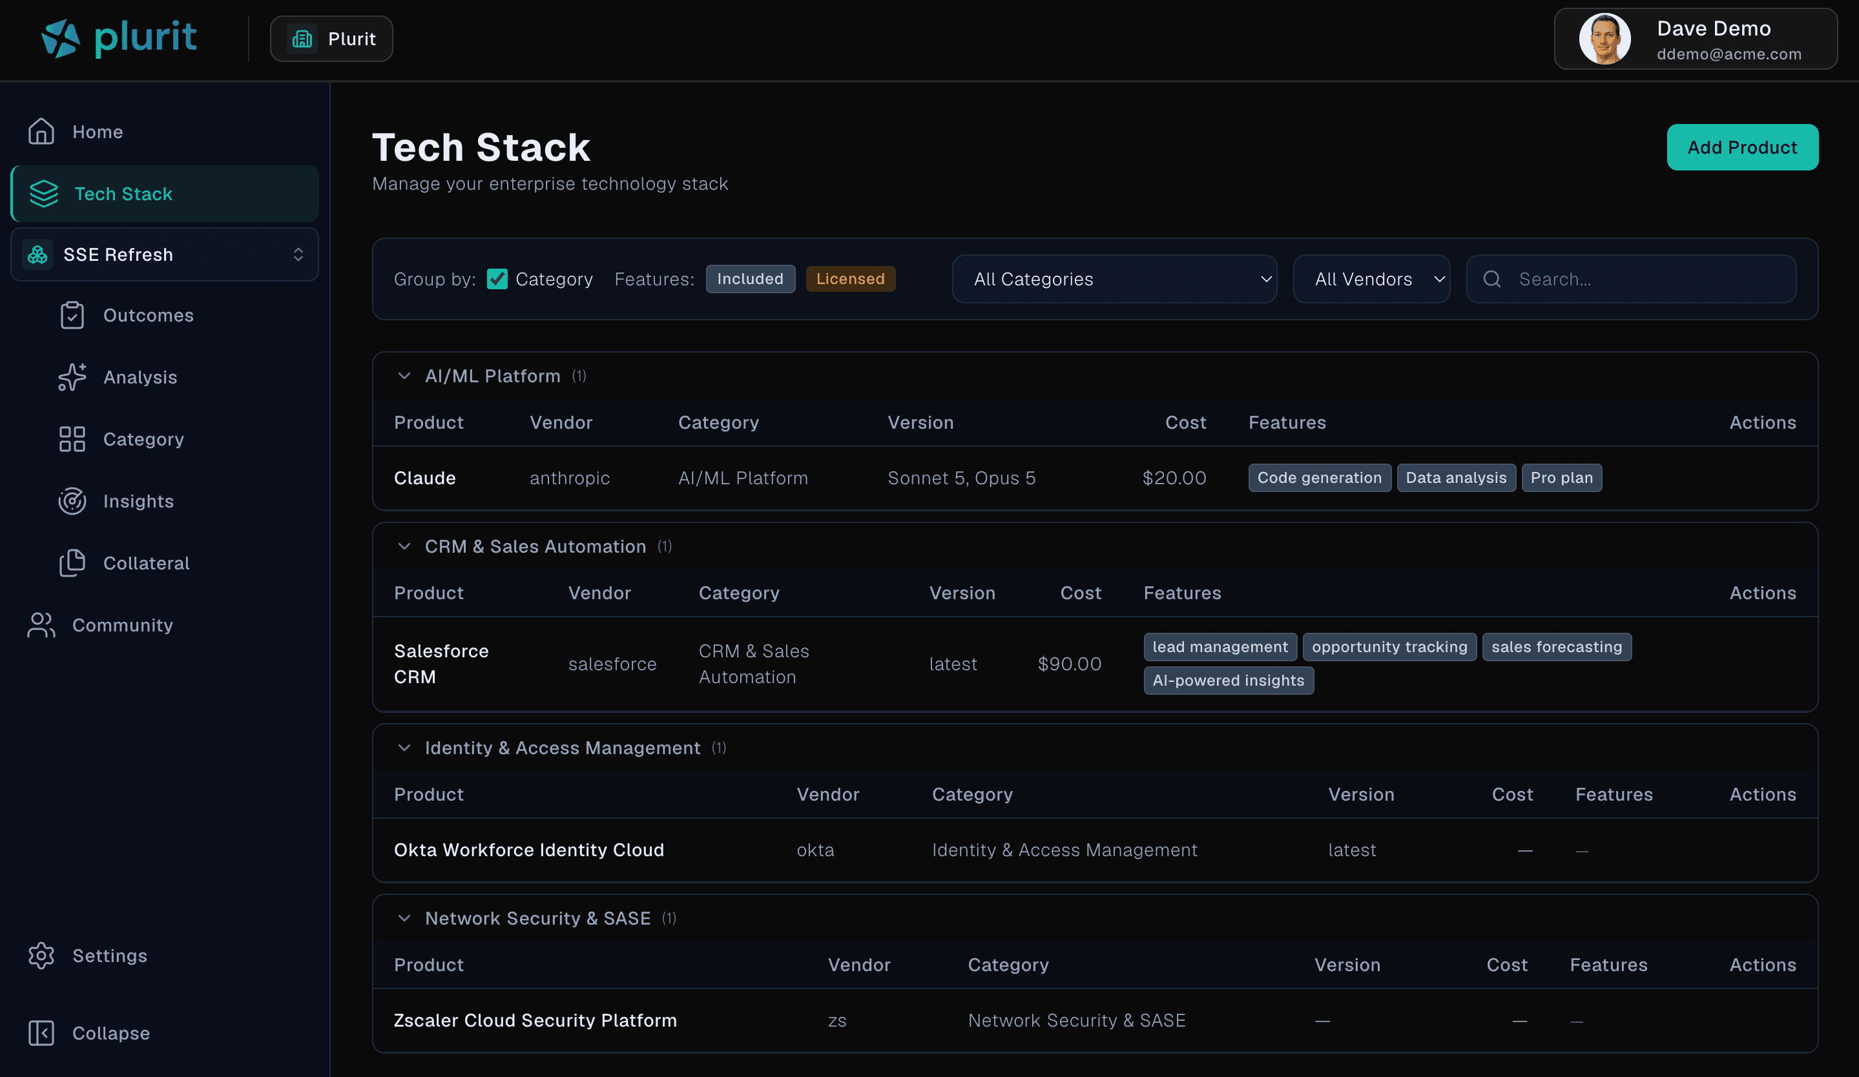Click Dave Demo's avatar photo
The image size is (1859, 1077).
[1605, 39]
